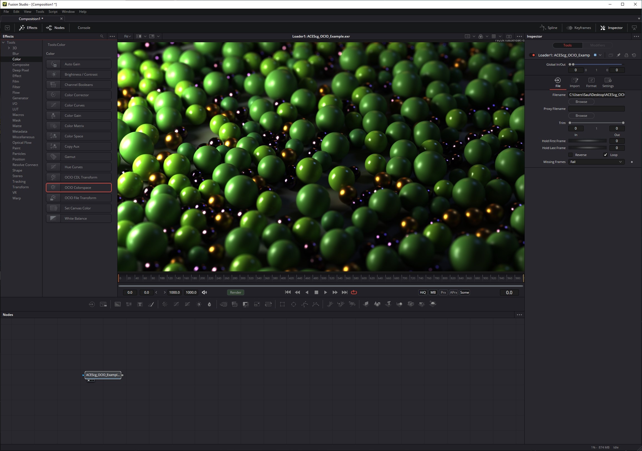Open the viewer Fit zoom dropdown
Viewport: 642px width, 451px height.
127,36
